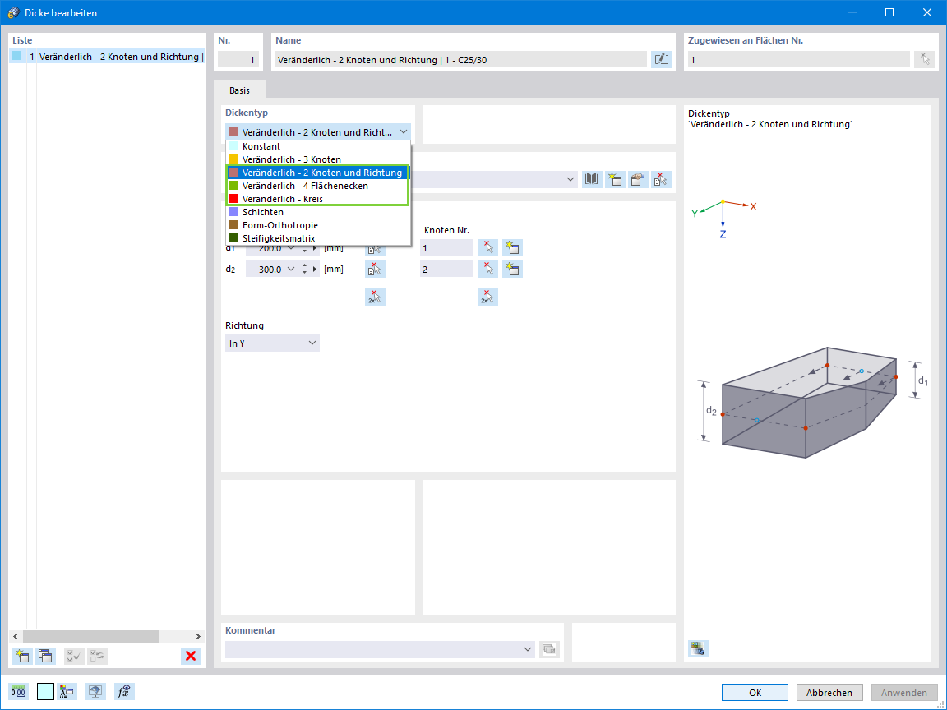Click the comment library icon beside Kommentar

[x=549, y=649]
